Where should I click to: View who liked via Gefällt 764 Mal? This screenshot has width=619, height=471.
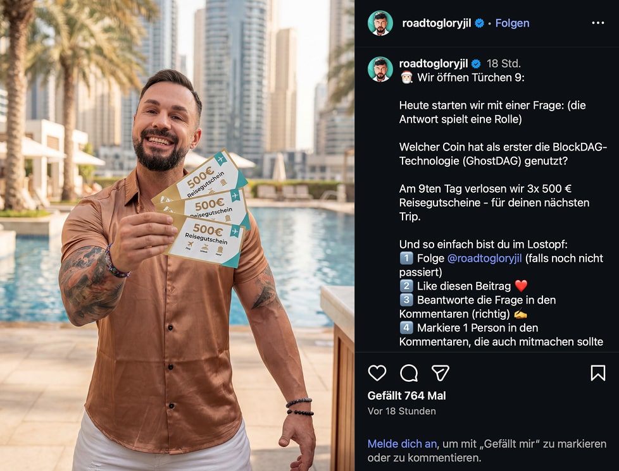(x=406, y=396)
